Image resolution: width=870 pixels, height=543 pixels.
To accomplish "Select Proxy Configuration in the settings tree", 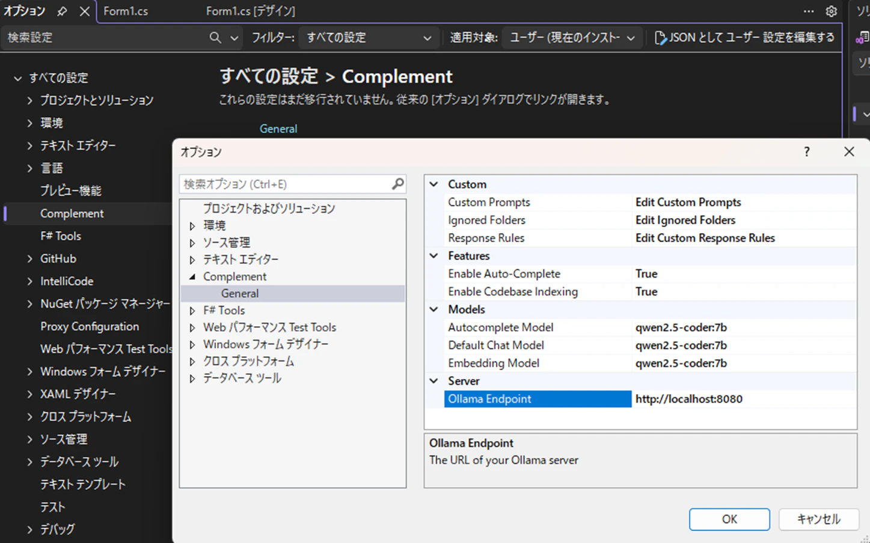I will click(90, 326).
